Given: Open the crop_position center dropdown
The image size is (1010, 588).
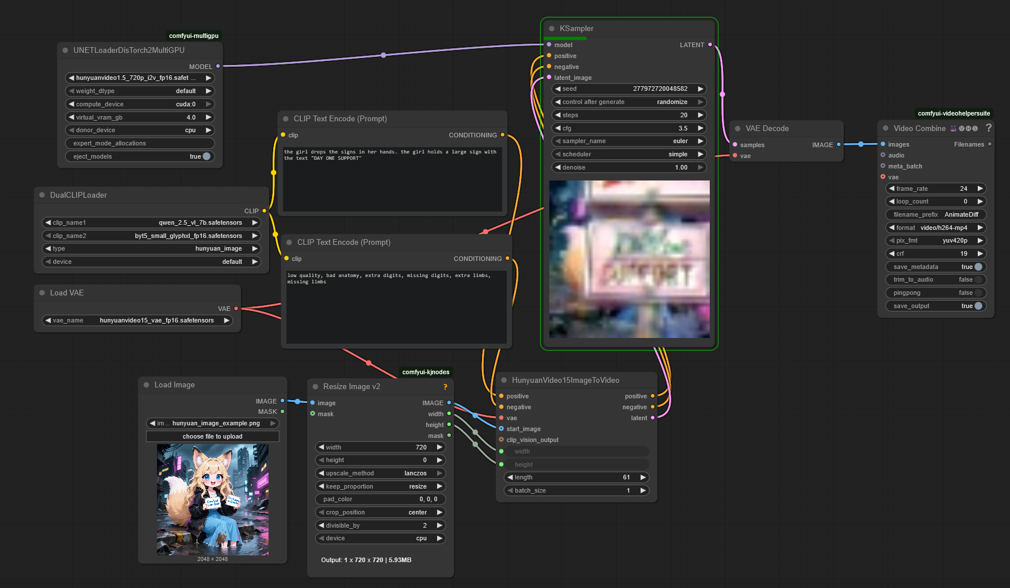Looking at the screenshot, I should [x=381, y=512].
